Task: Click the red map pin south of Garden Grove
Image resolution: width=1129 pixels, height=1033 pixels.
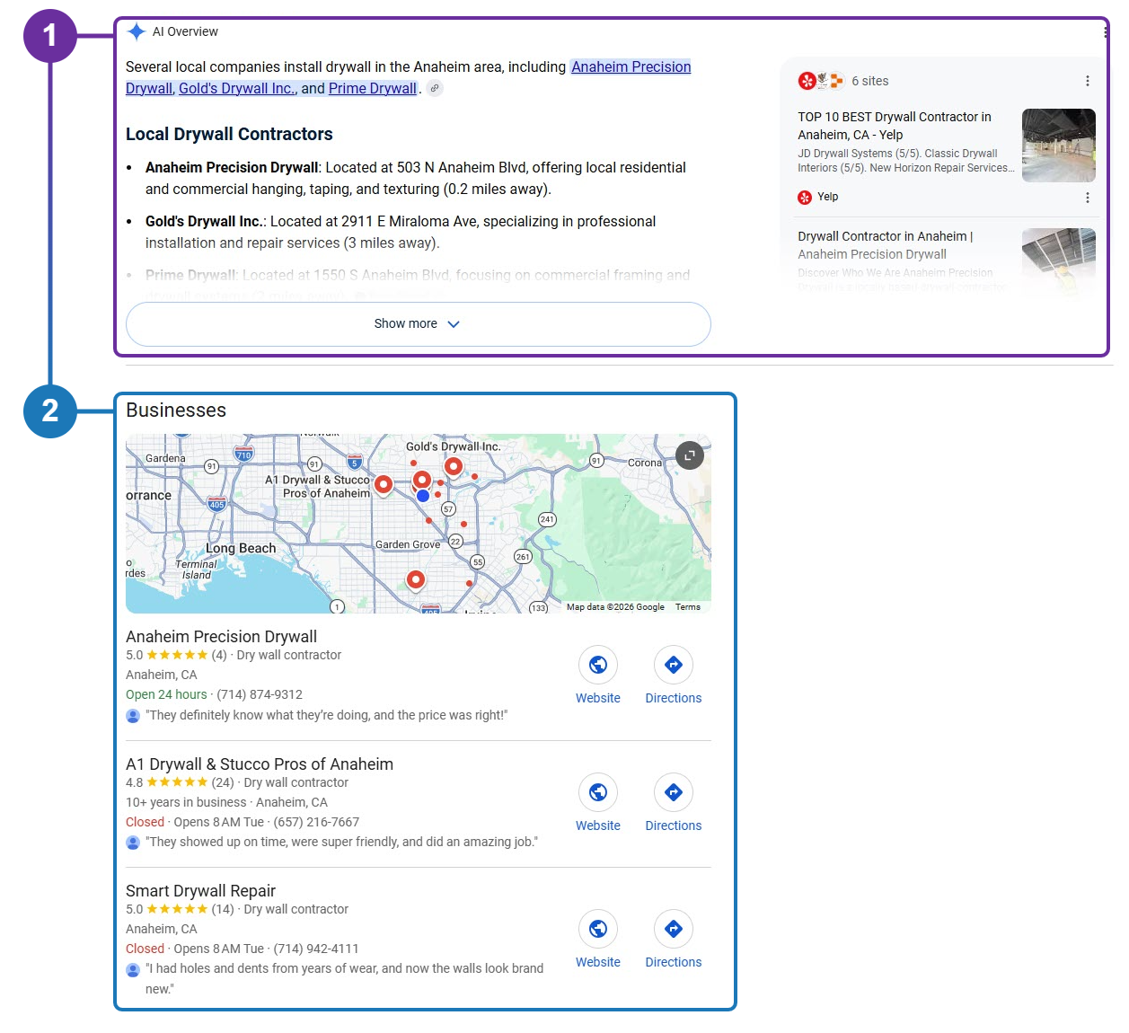Action: coord(415,580)
